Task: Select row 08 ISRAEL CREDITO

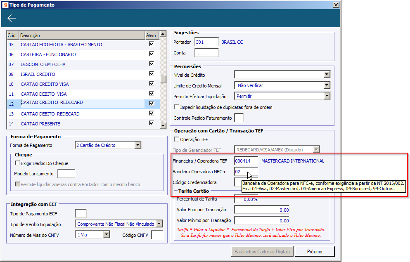Action: pos(83,74)
